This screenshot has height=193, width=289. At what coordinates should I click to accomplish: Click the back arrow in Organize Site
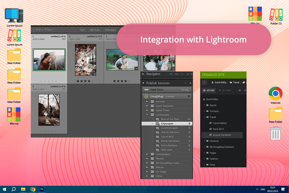(204, 82)
